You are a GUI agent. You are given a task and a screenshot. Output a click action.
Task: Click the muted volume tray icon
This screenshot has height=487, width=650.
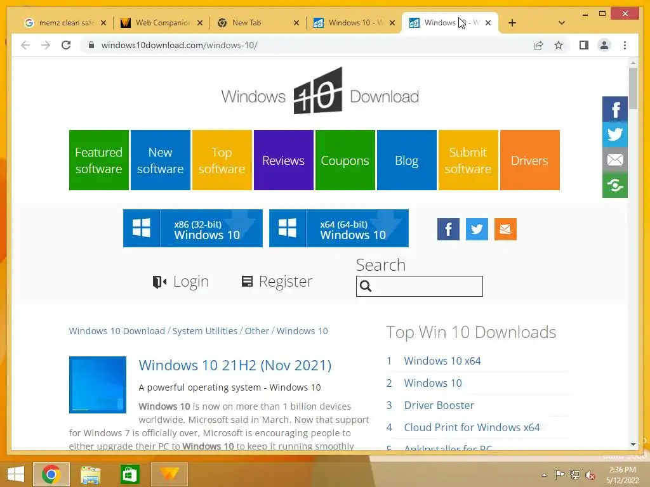590,475
